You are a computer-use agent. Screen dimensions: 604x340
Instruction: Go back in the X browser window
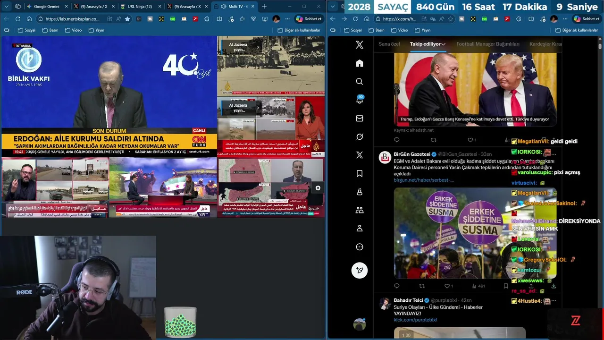333,19
